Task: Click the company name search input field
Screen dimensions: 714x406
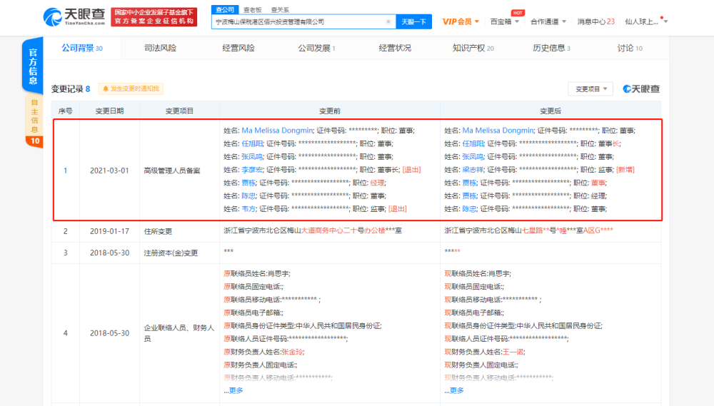Action: tap(300, 22)
